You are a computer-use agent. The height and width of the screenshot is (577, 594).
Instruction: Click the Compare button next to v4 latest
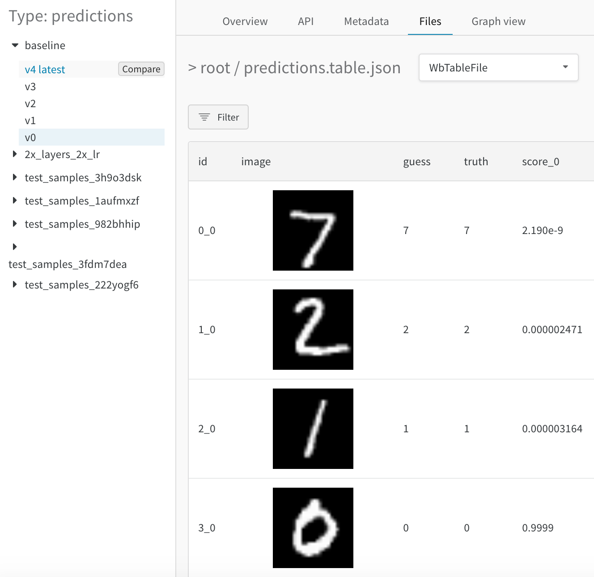pyautogui.click(x=141, y=69)
